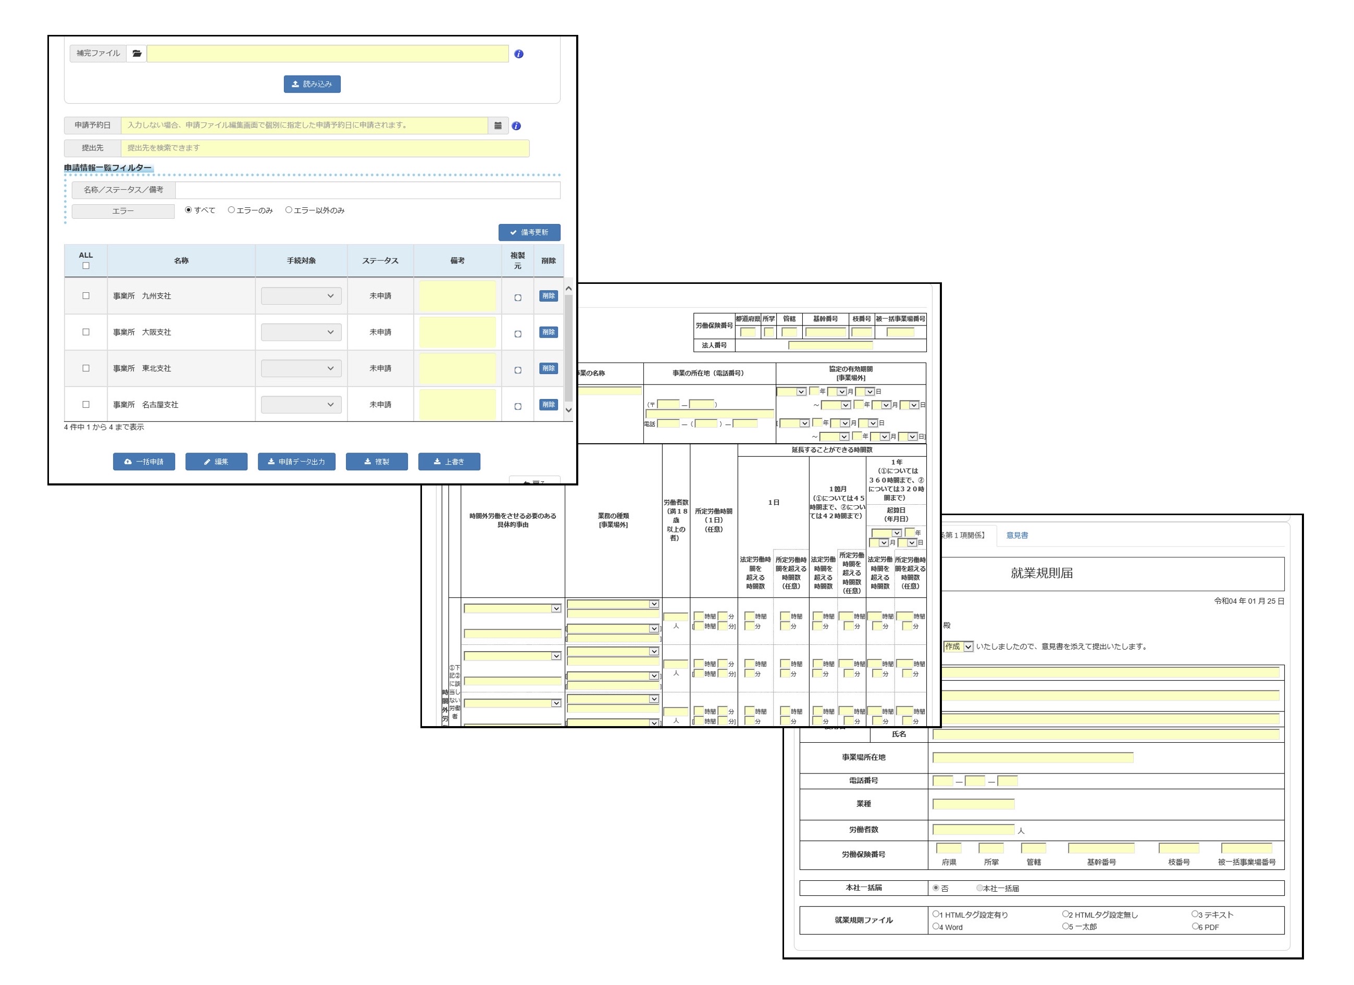Select 4 Word file option
The width and height of the screenshot is (1354, 985).
click(936, 927)
